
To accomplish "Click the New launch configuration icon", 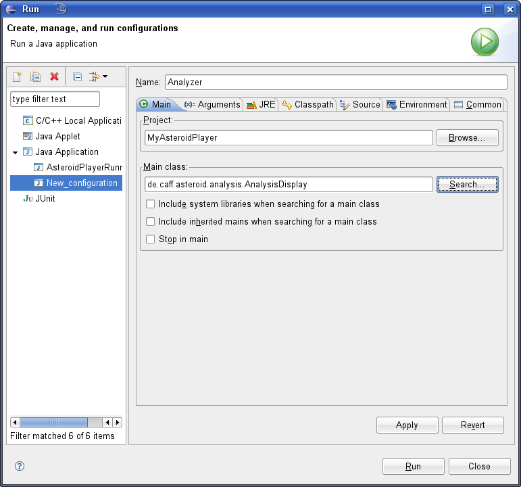I will tap(17, 77).
